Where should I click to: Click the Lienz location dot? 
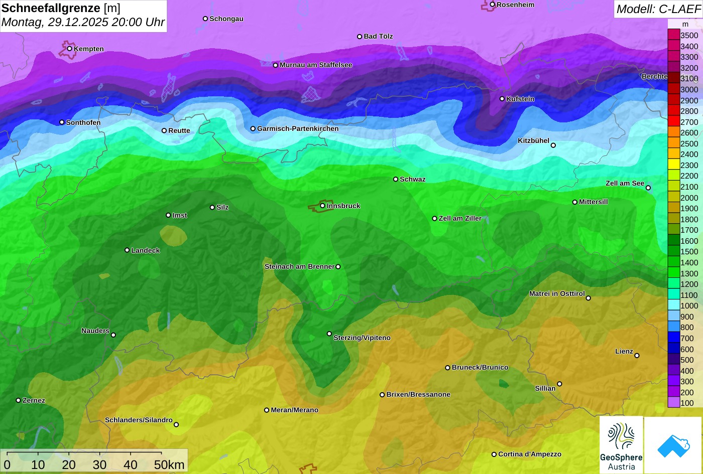click(x=637, y=356)
